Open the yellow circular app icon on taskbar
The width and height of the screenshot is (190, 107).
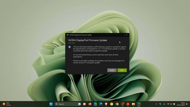pos(112,104)
